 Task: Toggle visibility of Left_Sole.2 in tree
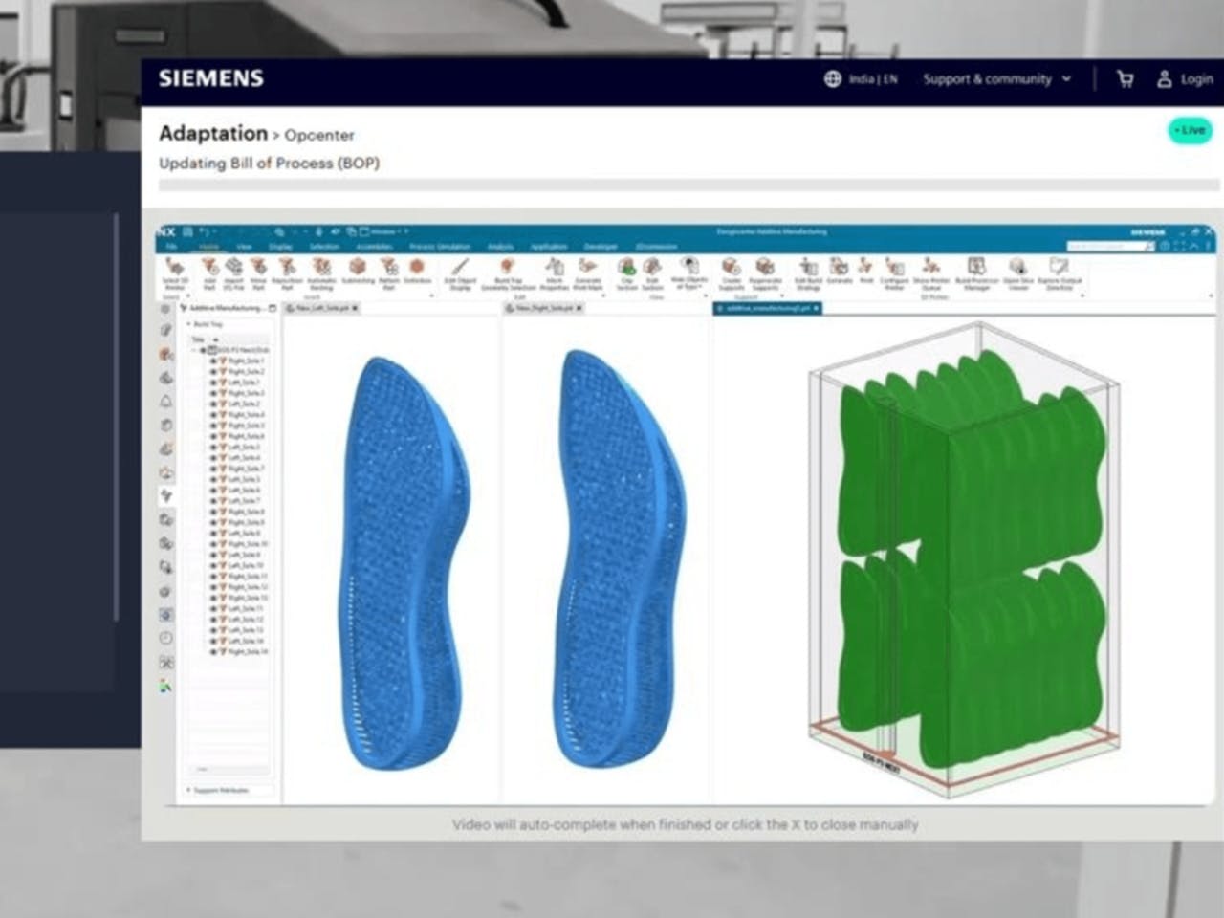point(213,404)
